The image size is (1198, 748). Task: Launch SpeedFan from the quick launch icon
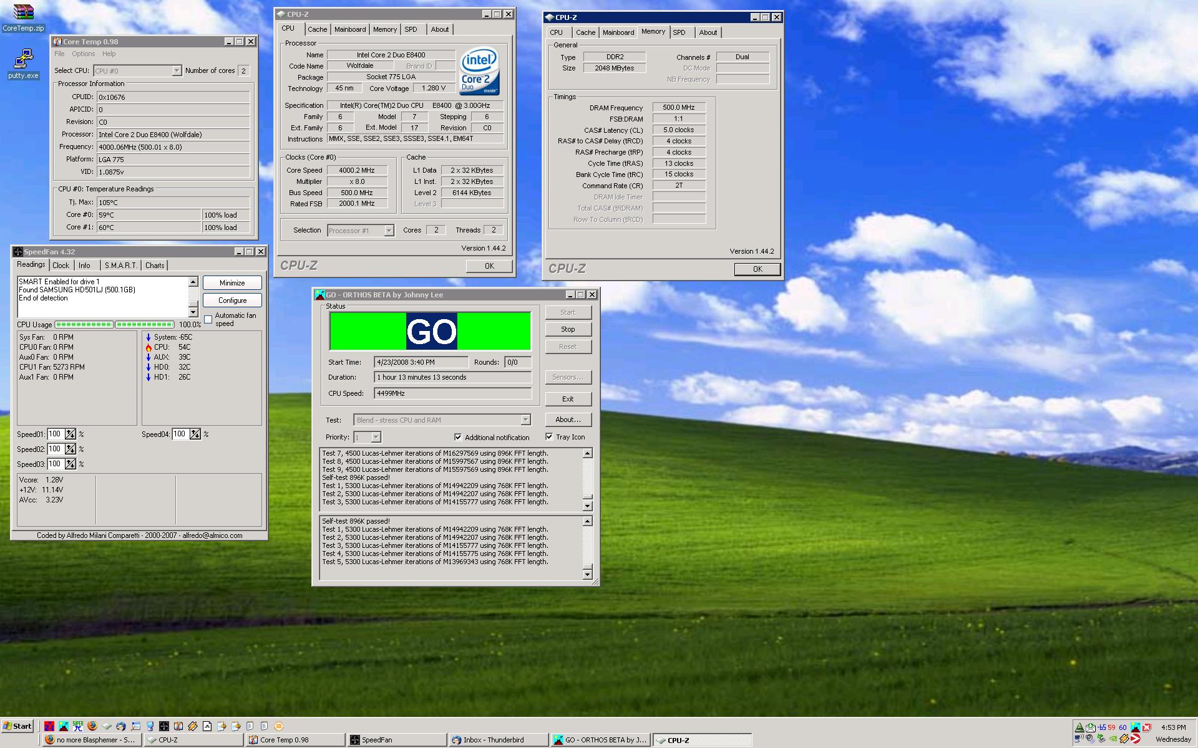(x=164, y=726)
